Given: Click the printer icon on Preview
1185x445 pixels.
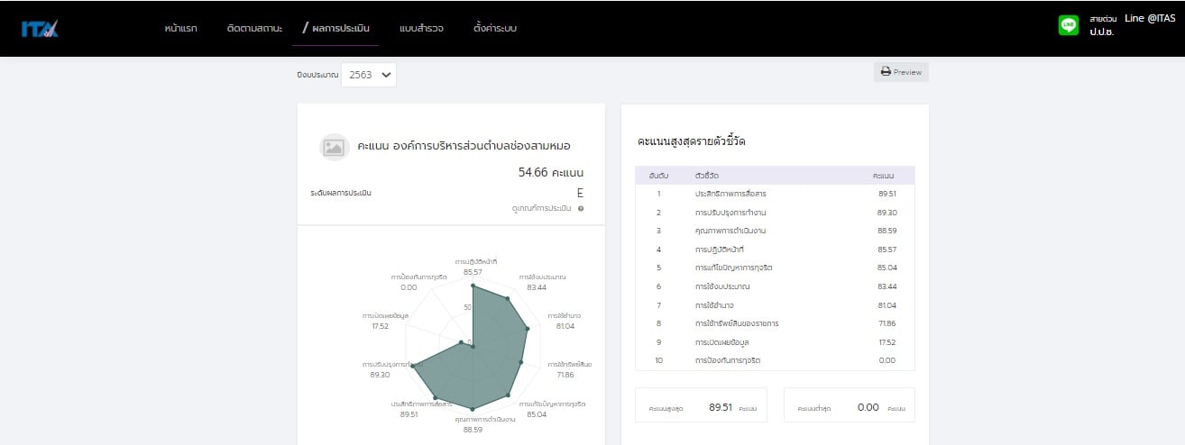Looking at the screenshot, I should tap(886, 72).
